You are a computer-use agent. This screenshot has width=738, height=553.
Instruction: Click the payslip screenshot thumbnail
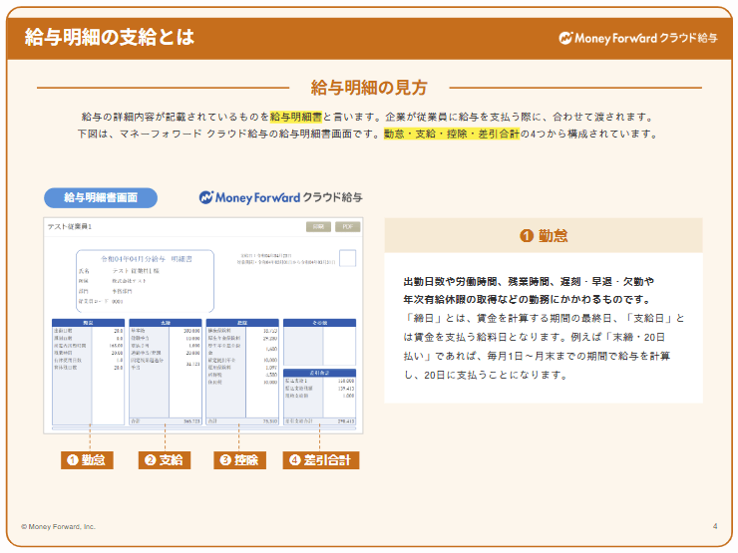[203, 326]
